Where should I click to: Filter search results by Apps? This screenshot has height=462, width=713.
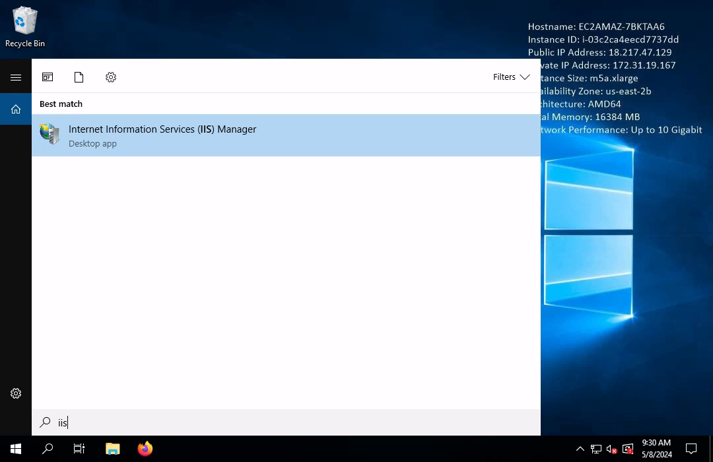pos(48,77)
